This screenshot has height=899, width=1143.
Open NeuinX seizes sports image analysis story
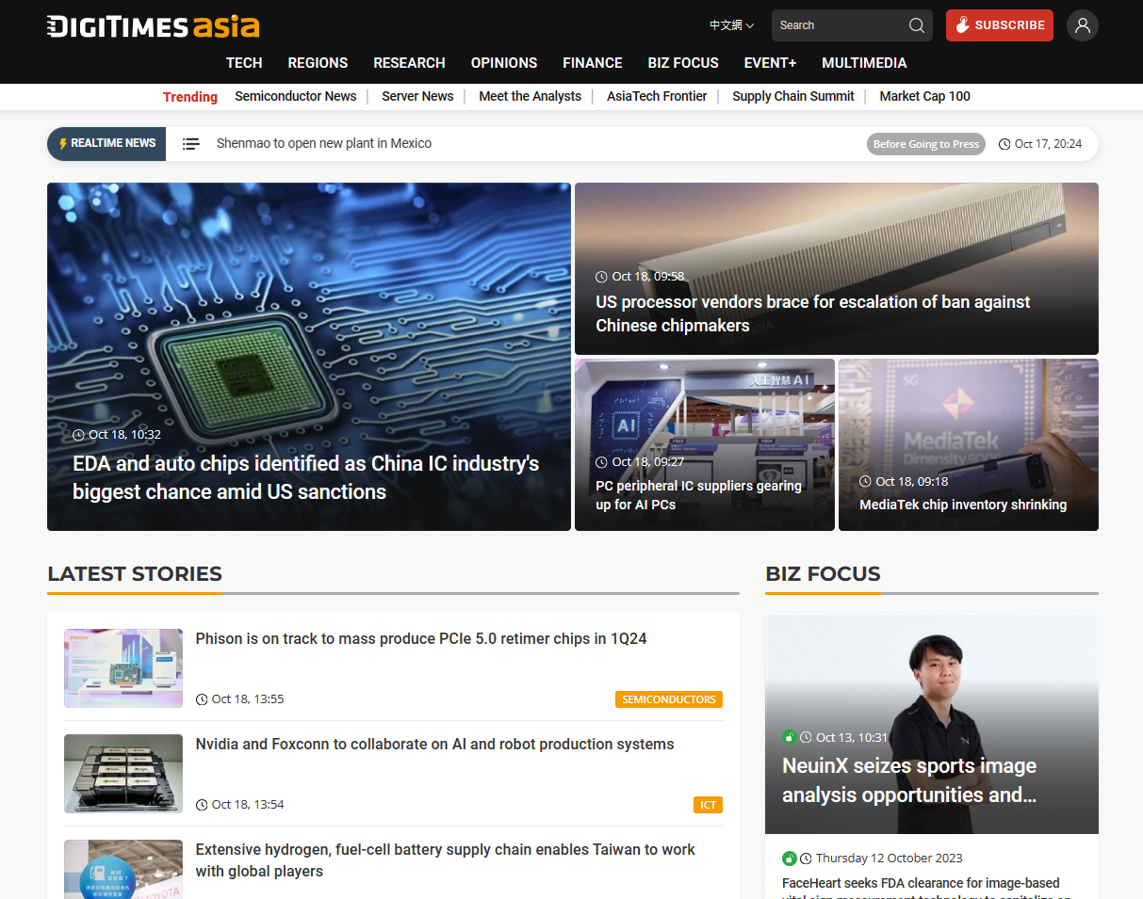pyautogui.click(x=909, y=780)
